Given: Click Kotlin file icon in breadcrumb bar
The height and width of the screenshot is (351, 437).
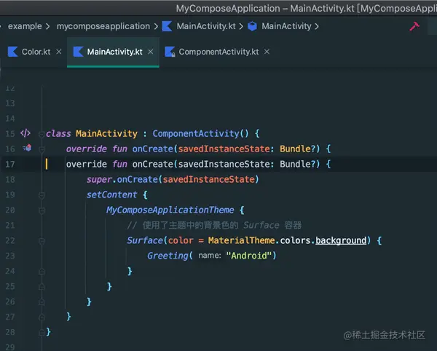Looking at the screenshot, I should click(167, 26).
